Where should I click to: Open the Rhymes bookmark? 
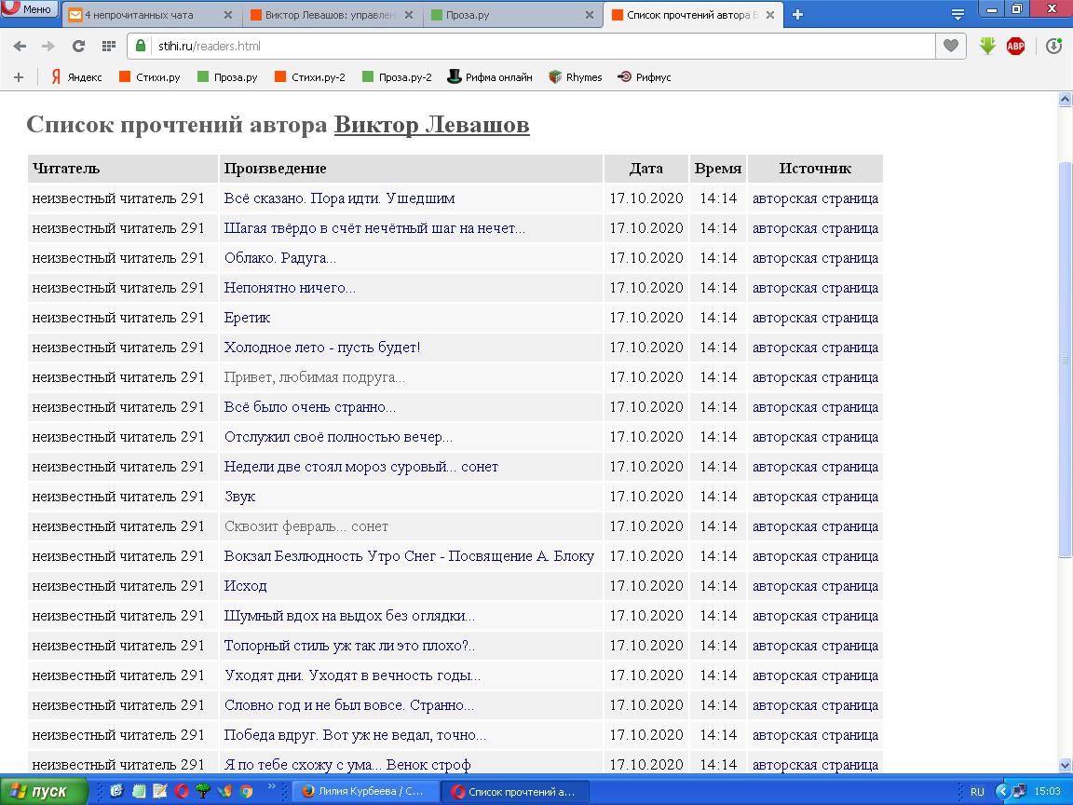click(x=576, y=77)
